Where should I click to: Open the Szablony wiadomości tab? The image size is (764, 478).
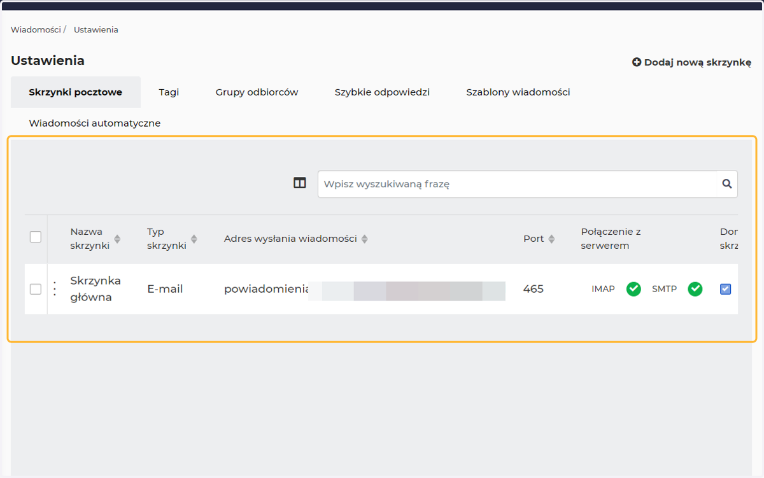point(518,92)
